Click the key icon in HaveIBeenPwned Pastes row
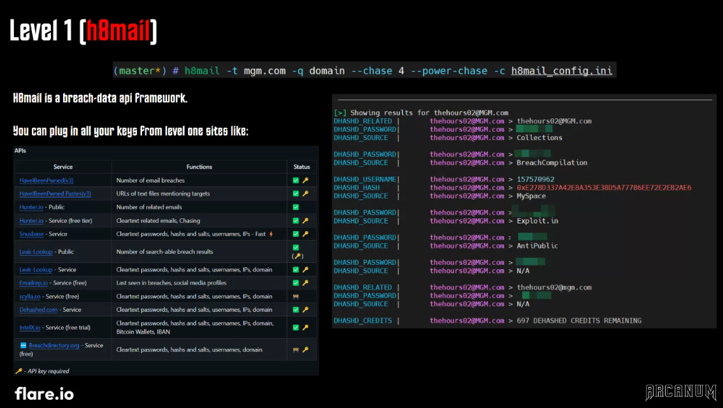Screen dimensions: 723x408 305,194
